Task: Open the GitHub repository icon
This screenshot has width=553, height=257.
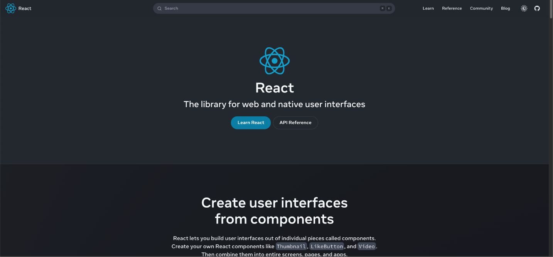Action: [537, 8]
